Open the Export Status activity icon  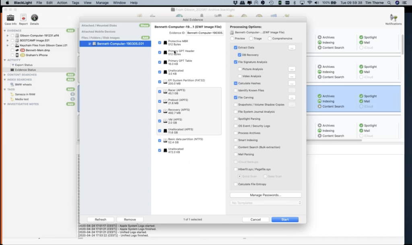click(x=12, y=65)
